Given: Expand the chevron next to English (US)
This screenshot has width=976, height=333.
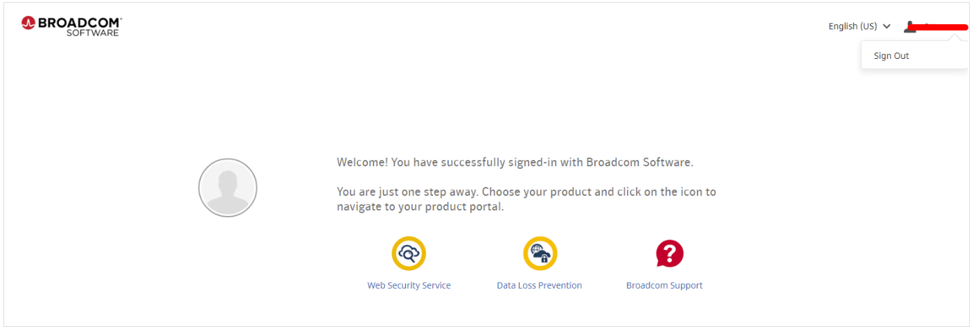Looking at the screenshot, I should click(x=887, y=26).
